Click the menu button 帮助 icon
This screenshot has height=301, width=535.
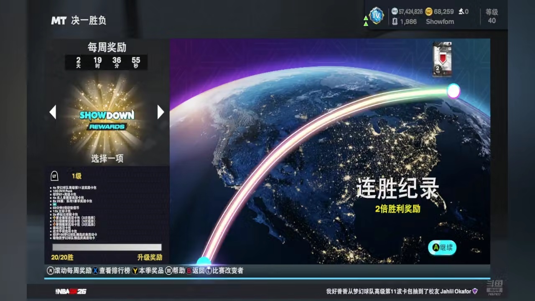point(169,270)
